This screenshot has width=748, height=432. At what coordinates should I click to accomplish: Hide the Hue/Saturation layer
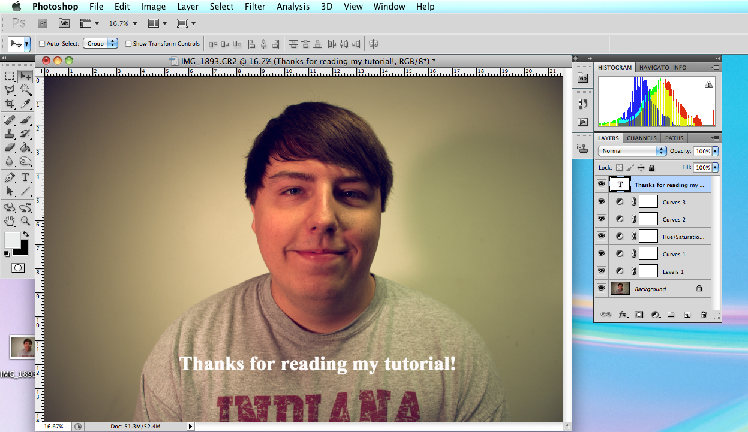[601, 237]
